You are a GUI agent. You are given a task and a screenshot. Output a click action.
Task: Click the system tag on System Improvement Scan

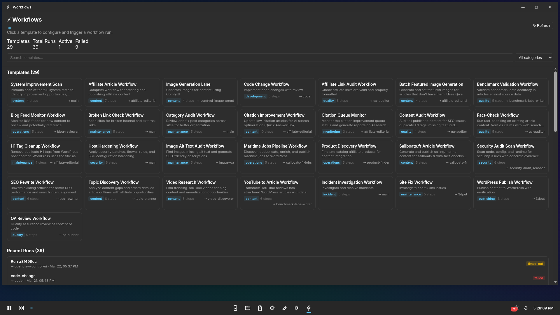18,101
